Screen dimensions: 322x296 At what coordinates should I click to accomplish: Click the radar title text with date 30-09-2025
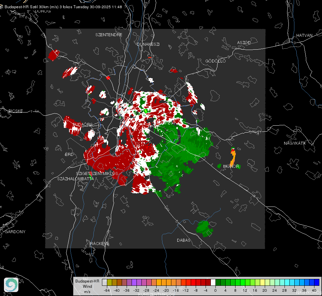click(63, 7)
